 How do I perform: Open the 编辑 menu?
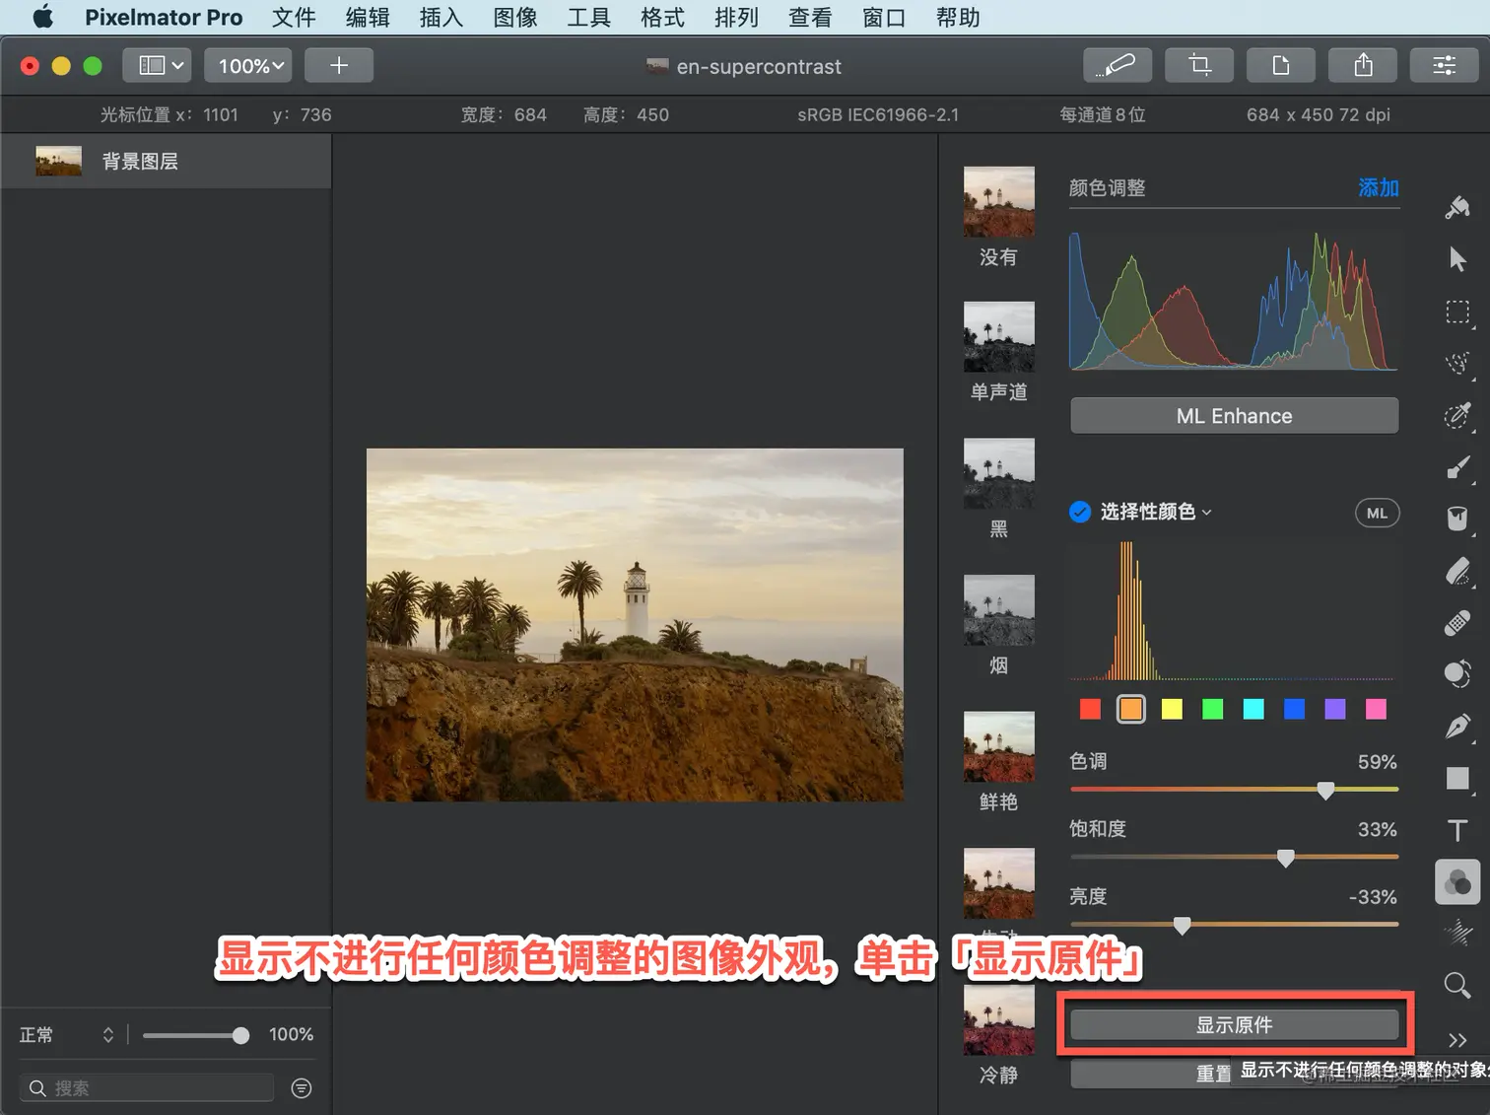click(x=368, y=17)
